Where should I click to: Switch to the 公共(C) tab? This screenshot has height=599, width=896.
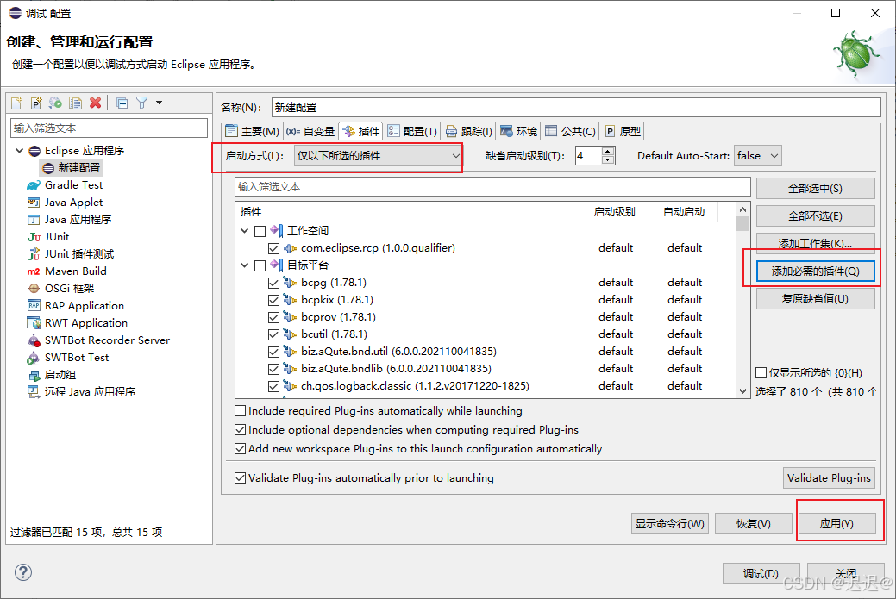571,131
